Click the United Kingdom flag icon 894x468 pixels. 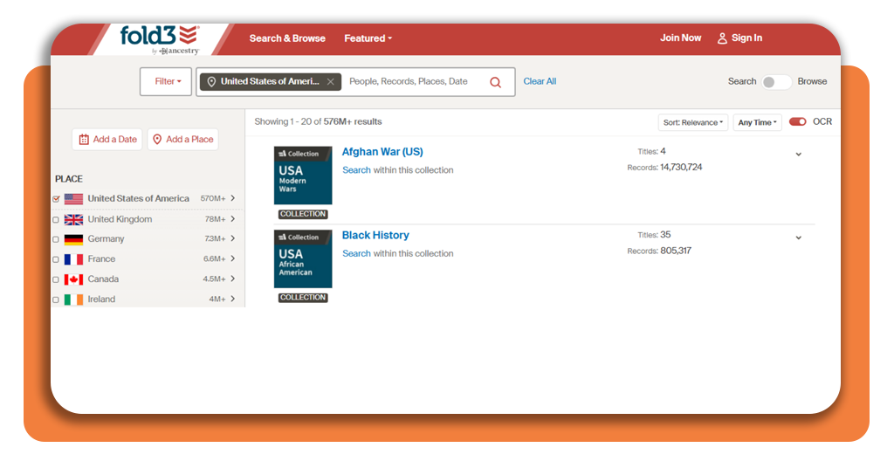[73, 219]
